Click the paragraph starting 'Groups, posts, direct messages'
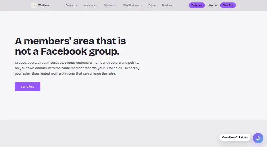This screenshot has width=267, height=147. pos(77,68)
